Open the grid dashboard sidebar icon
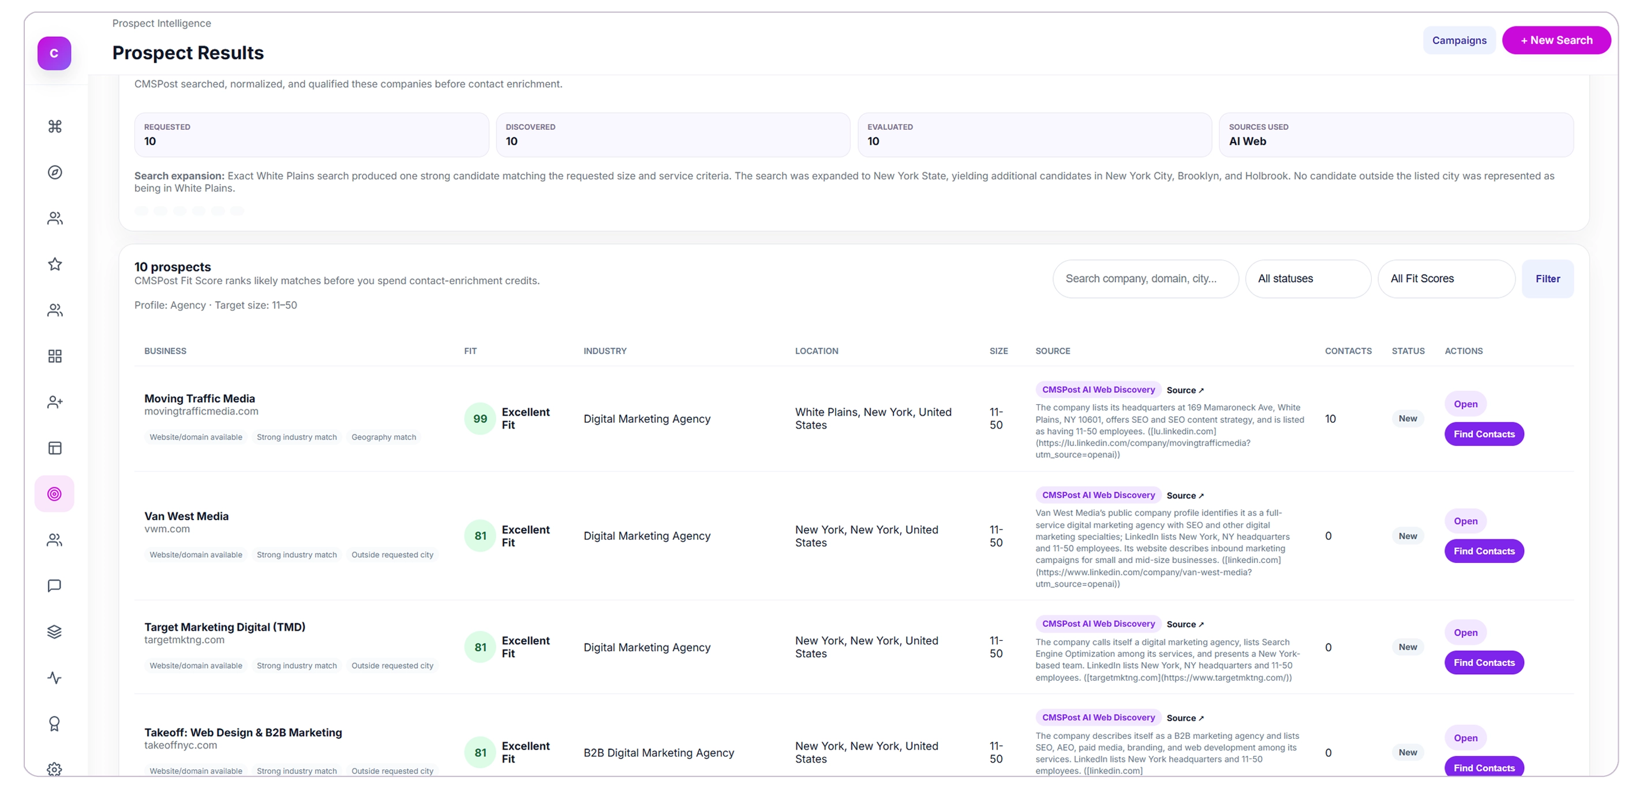The width and height of the screenshot is (1643, 789). 55,356
